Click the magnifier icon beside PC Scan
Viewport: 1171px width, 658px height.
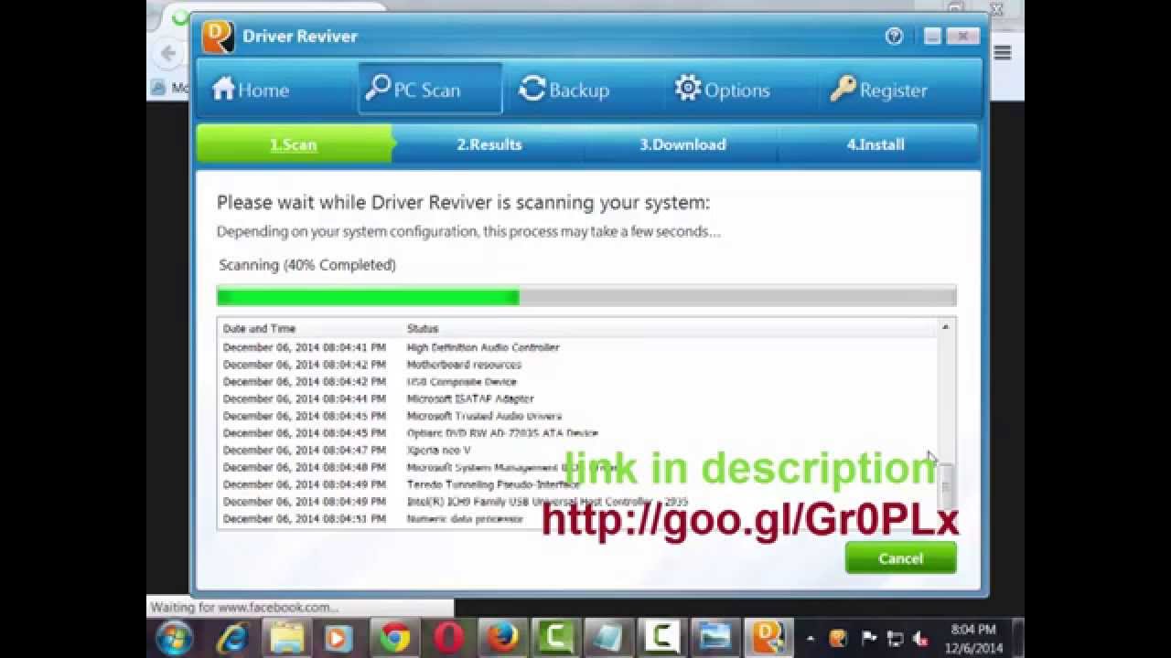pos(377,87)
